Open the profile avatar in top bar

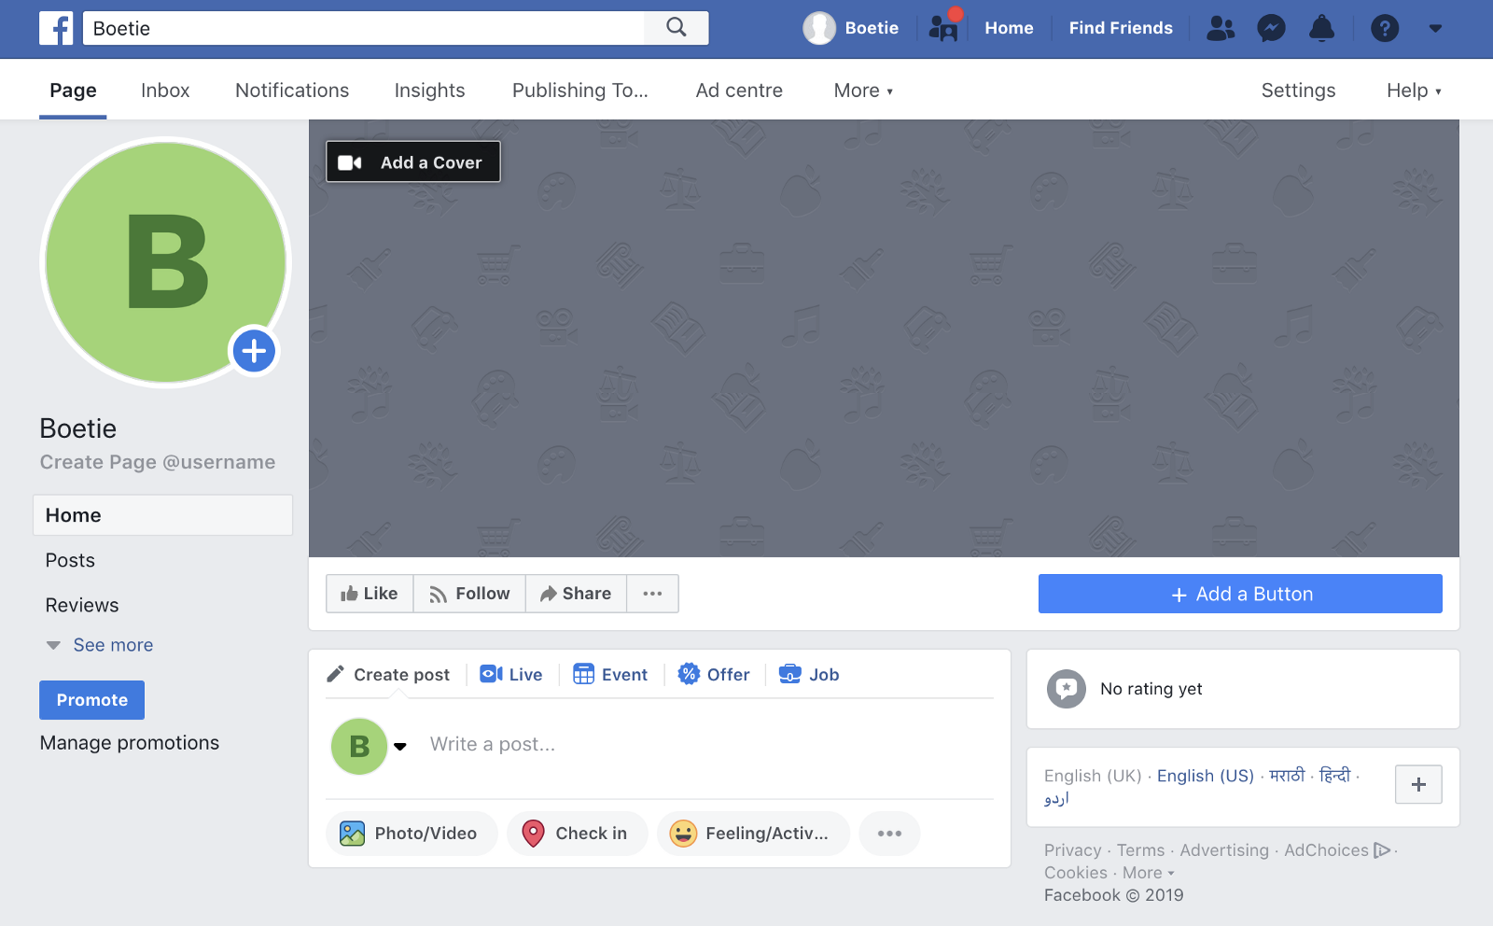(819, 28)
